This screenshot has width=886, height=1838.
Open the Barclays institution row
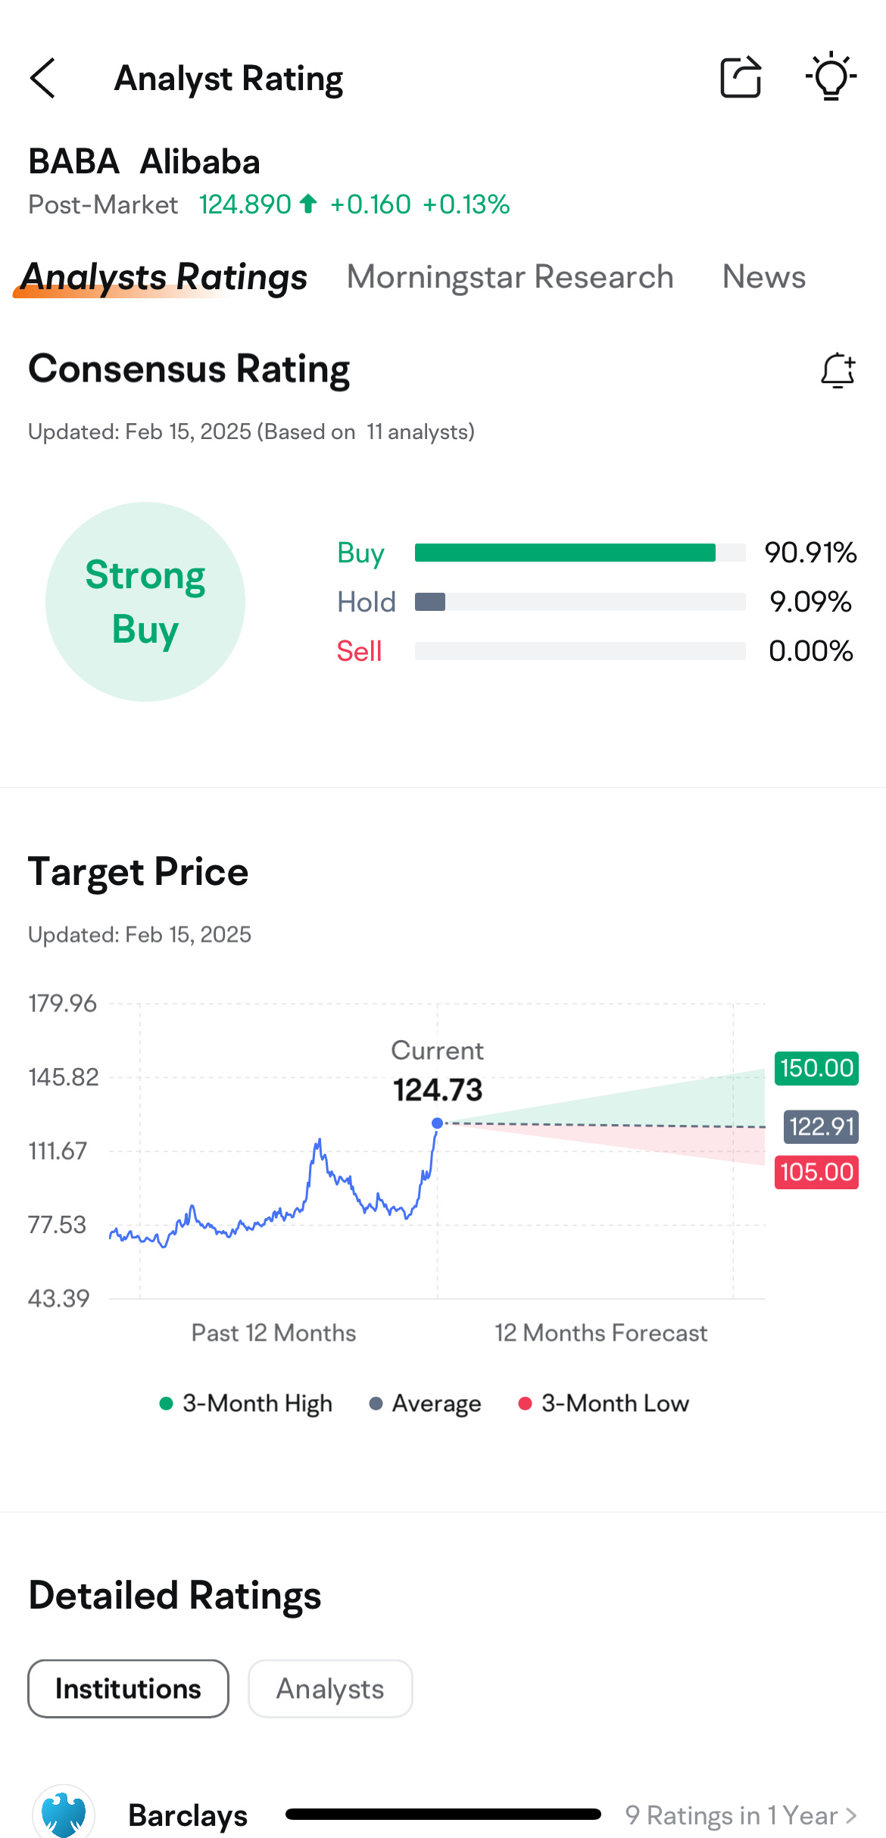(443, 1815)
